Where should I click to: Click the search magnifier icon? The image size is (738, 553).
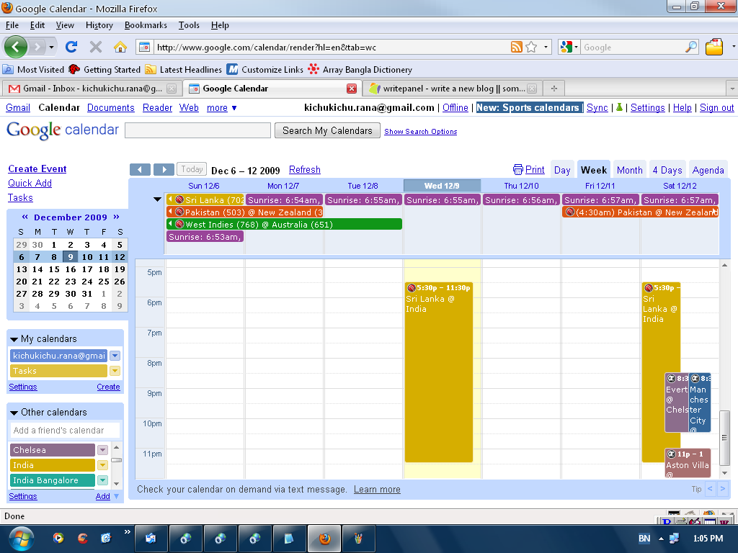point(691,47)
